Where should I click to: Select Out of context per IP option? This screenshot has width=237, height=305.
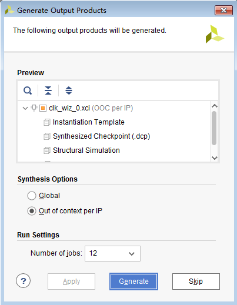pyautogui.click(x=32, y=211)
